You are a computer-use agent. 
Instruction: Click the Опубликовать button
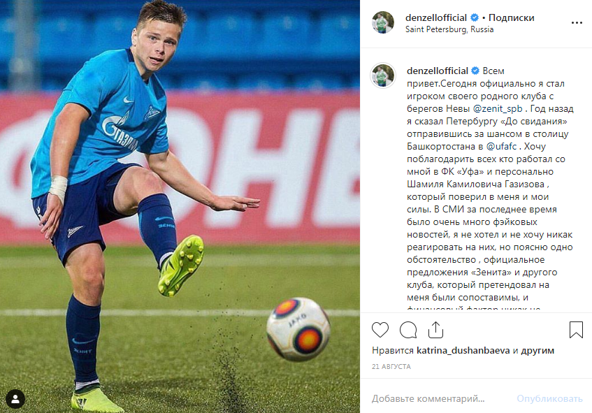point(549,398)
